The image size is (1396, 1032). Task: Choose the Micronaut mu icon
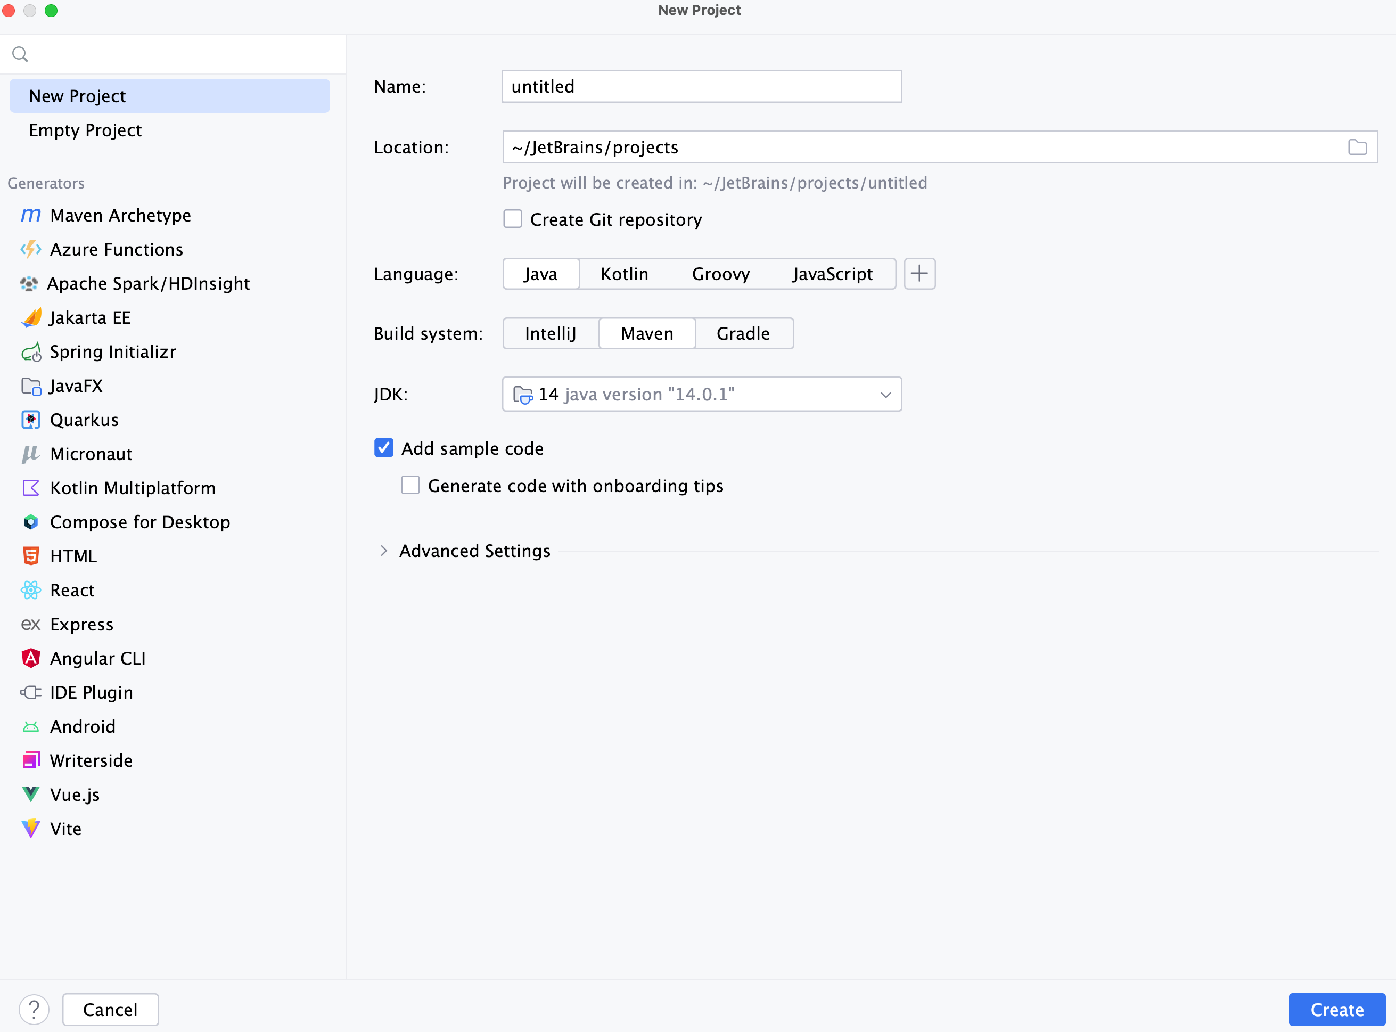(x=30, y=454)
